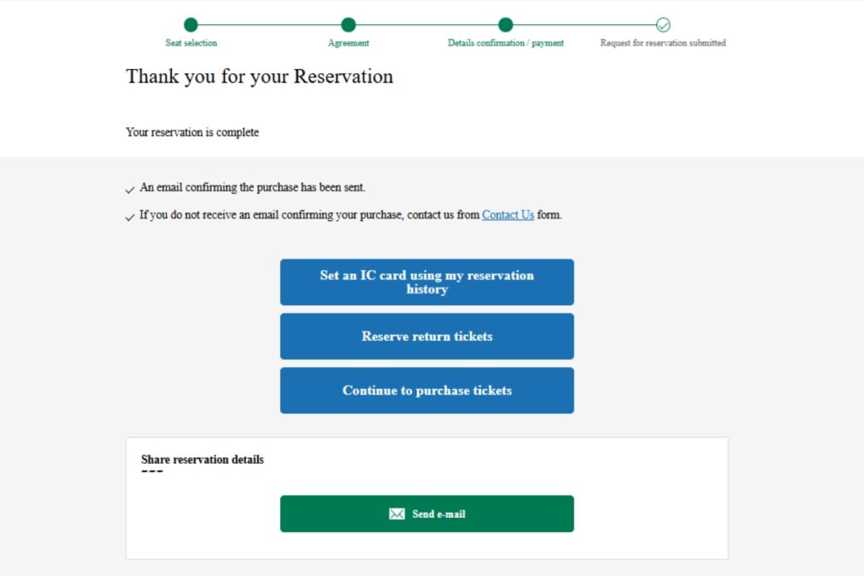Image resolution: width=864 pixels, height=576 pixels.
Task: Select Reserve return tickets
Action: click(426, 336)
